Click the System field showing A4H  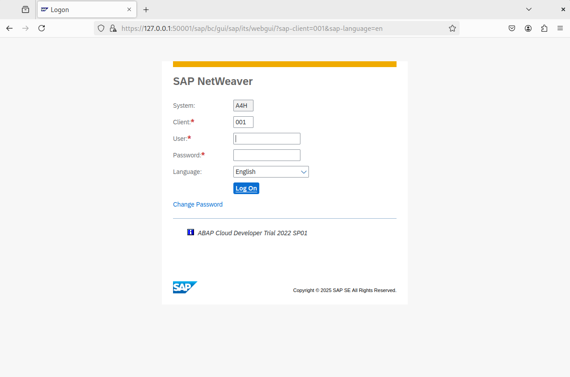point(243,106)
